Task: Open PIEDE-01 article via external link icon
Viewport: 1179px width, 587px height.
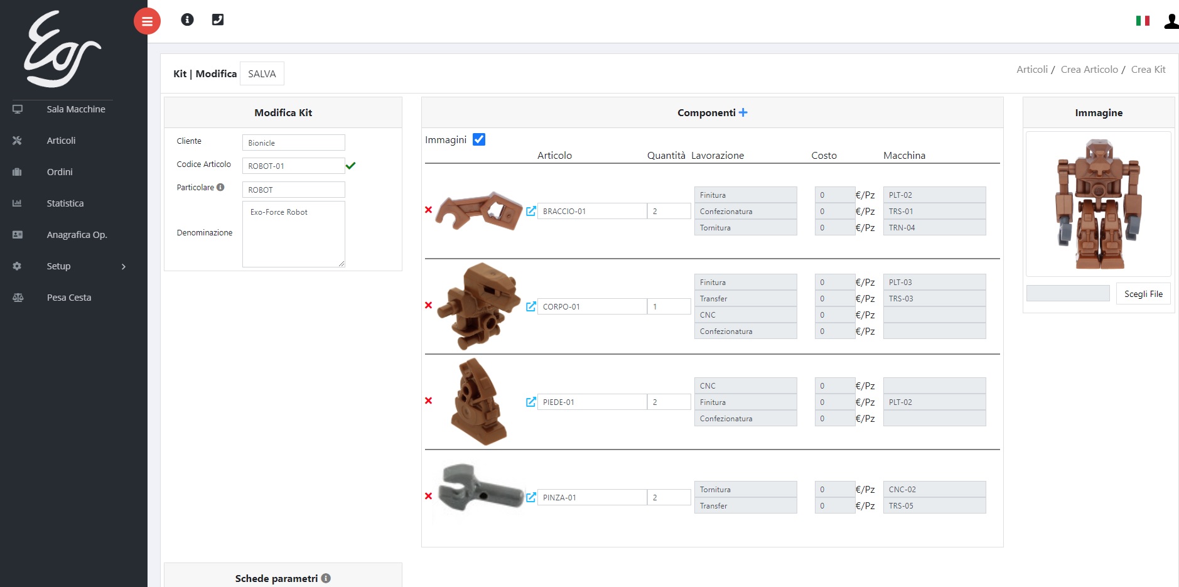Action: point(531,402)
